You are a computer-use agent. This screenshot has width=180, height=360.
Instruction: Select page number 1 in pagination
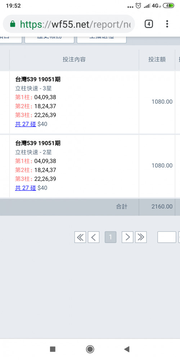coord(111,237)
